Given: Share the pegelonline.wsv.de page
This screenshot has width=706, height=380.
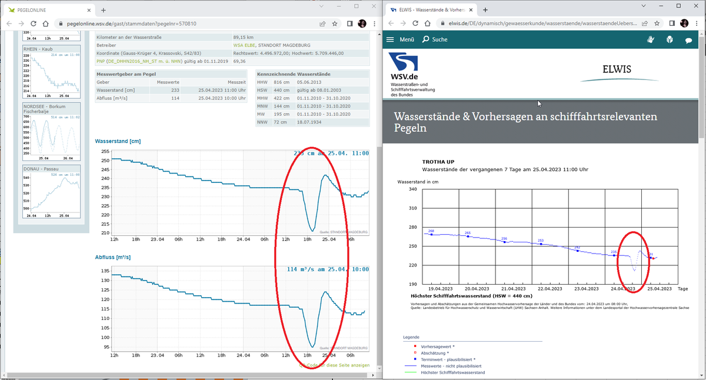Looking at the screenshot, I should pyautogui.click(x=322, y=24).
